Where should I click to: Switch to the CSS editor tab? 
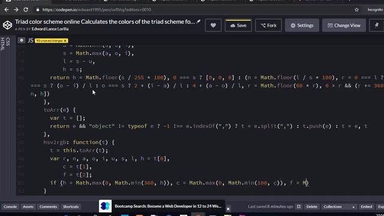click(8, 41)
